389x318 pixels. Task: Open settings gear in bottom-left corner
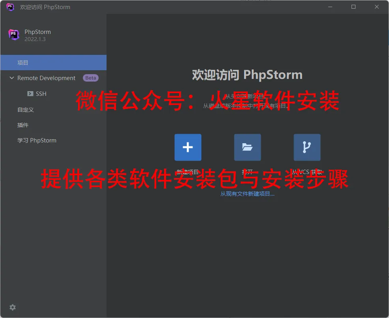point(13,307)
